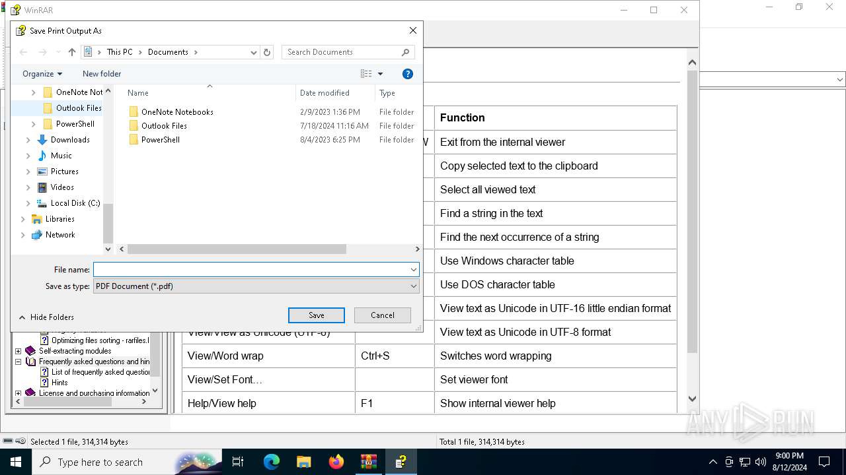Collapse Frequently asked questions help section
This screenshot has height=475, width=846.
point(19,362)
